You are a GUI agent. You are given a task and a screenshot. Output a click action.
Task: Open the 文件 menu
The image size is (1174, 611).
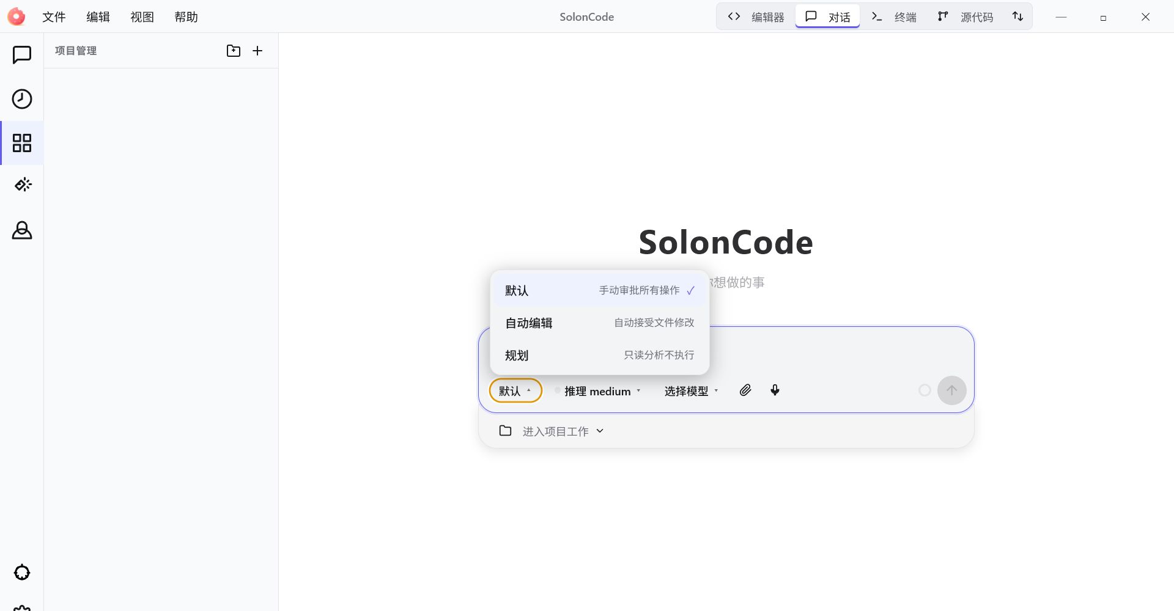coord(54,17)
